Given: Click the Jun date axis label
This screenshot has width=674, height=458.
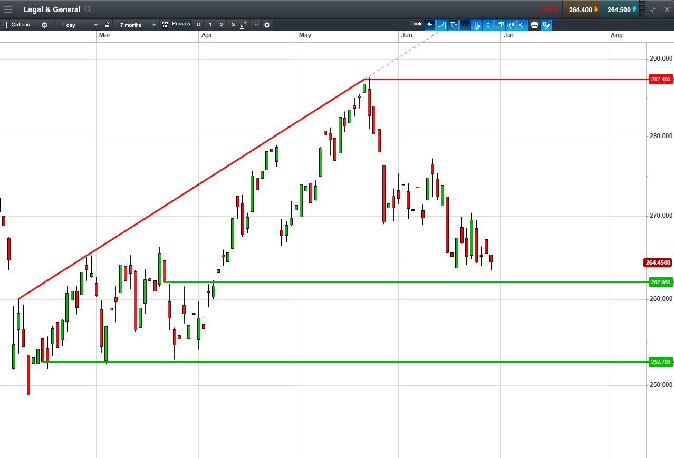Looking at the screenshot, I should tap(407, 35).
